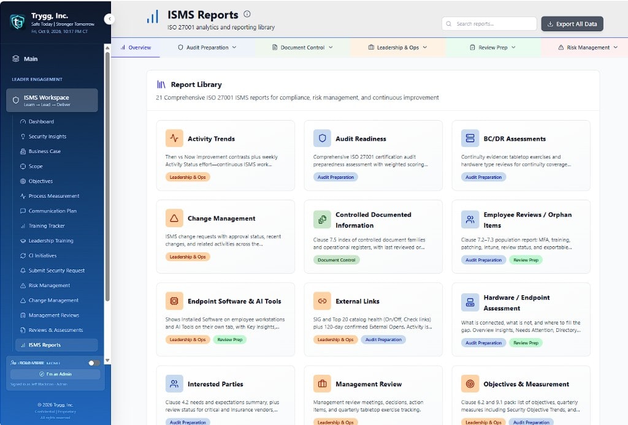Screen dimensions: 628x425
Task: Click the Report Library books icon
Action: coord(161,85)
